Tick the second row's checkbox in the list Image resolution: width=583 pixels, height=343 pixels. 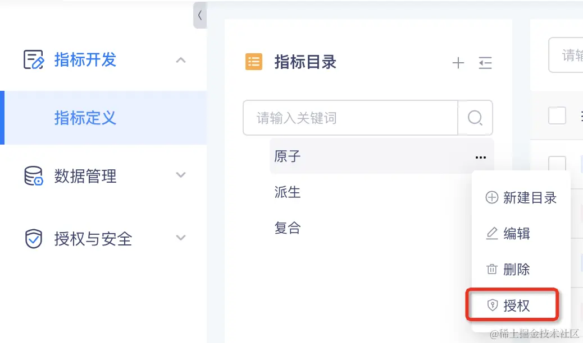pyautogui.click(x=557, y=213)
